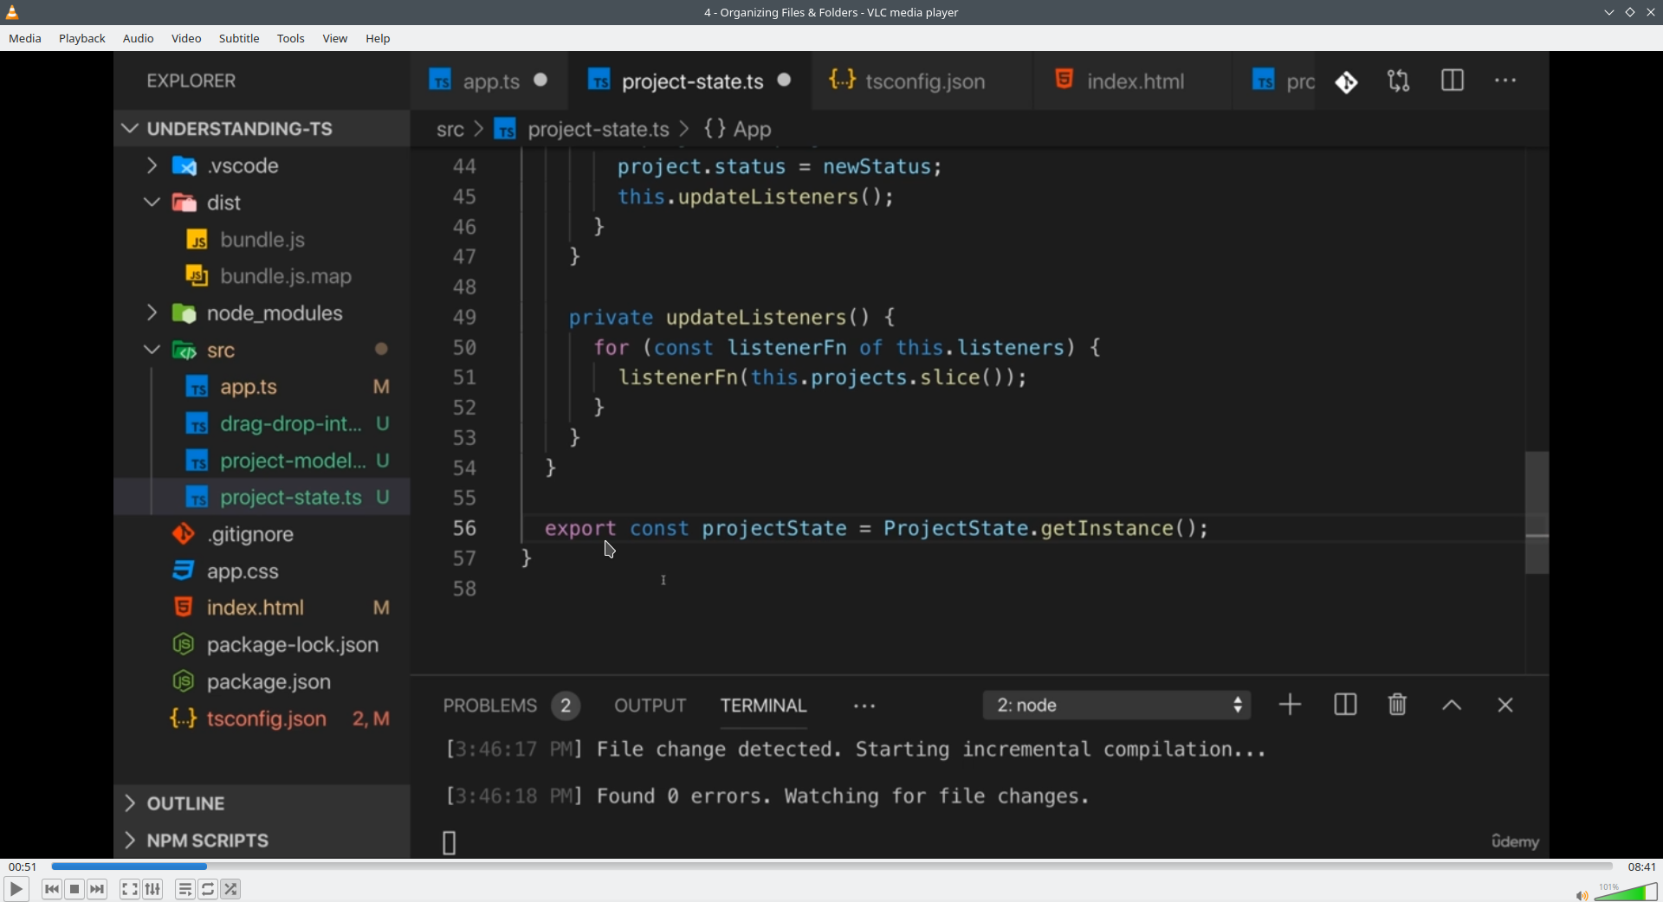Select project-state.ts in the explorer
Image resolution: width=1663 pixels, height=902 pixels.
262,498
